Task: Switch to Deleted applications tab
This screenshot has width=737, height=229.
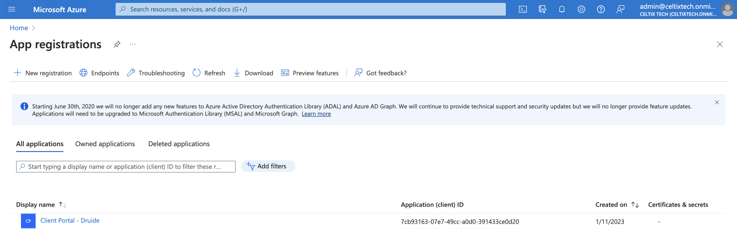Action: (179, 144)
